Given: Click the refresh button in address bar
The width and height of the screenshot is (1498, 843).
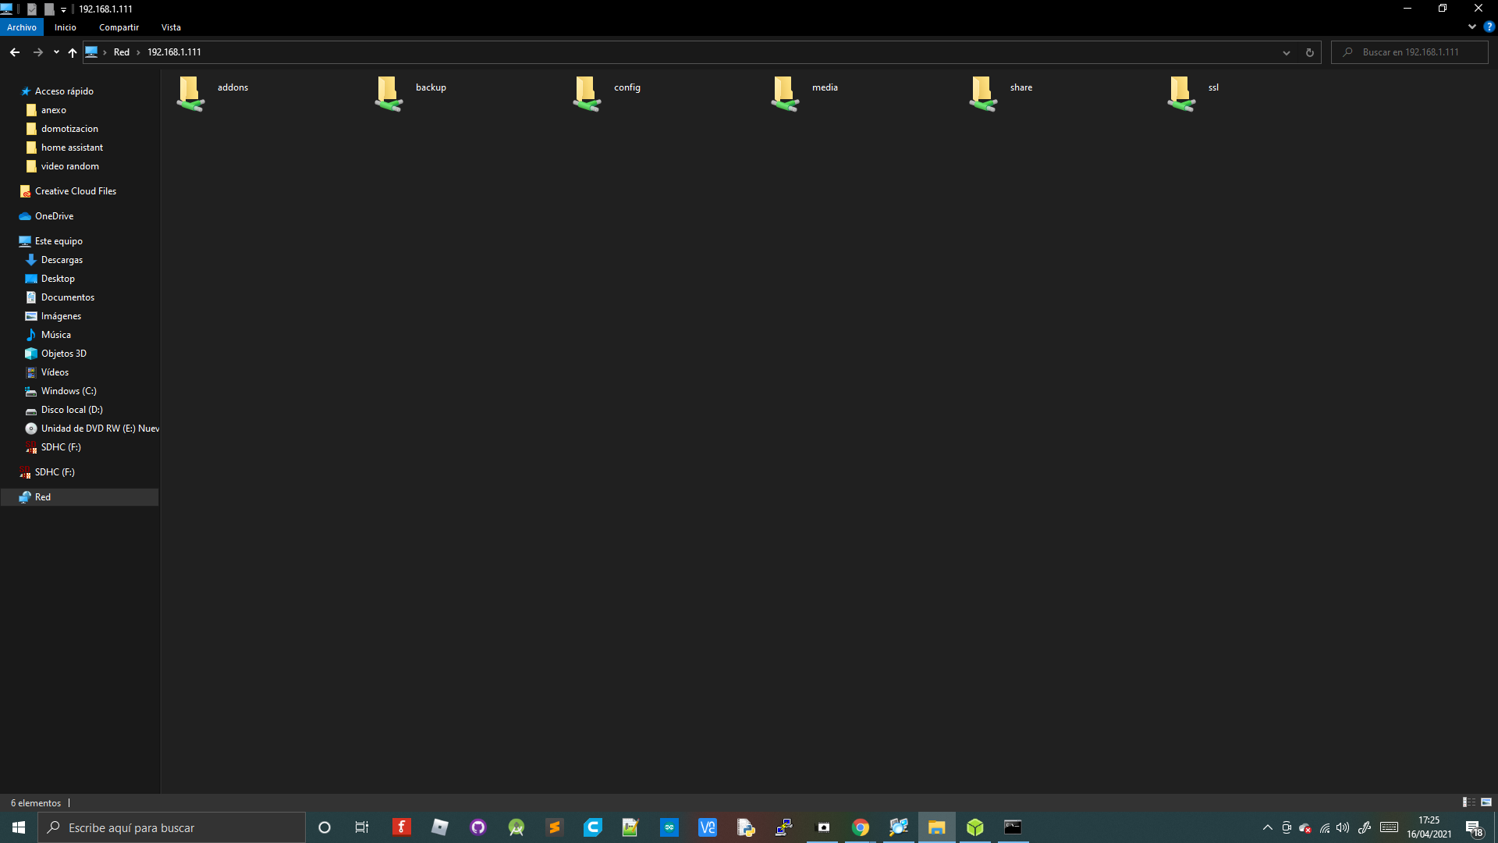Looking at the screenshot, I should [x=1310, y=52].
